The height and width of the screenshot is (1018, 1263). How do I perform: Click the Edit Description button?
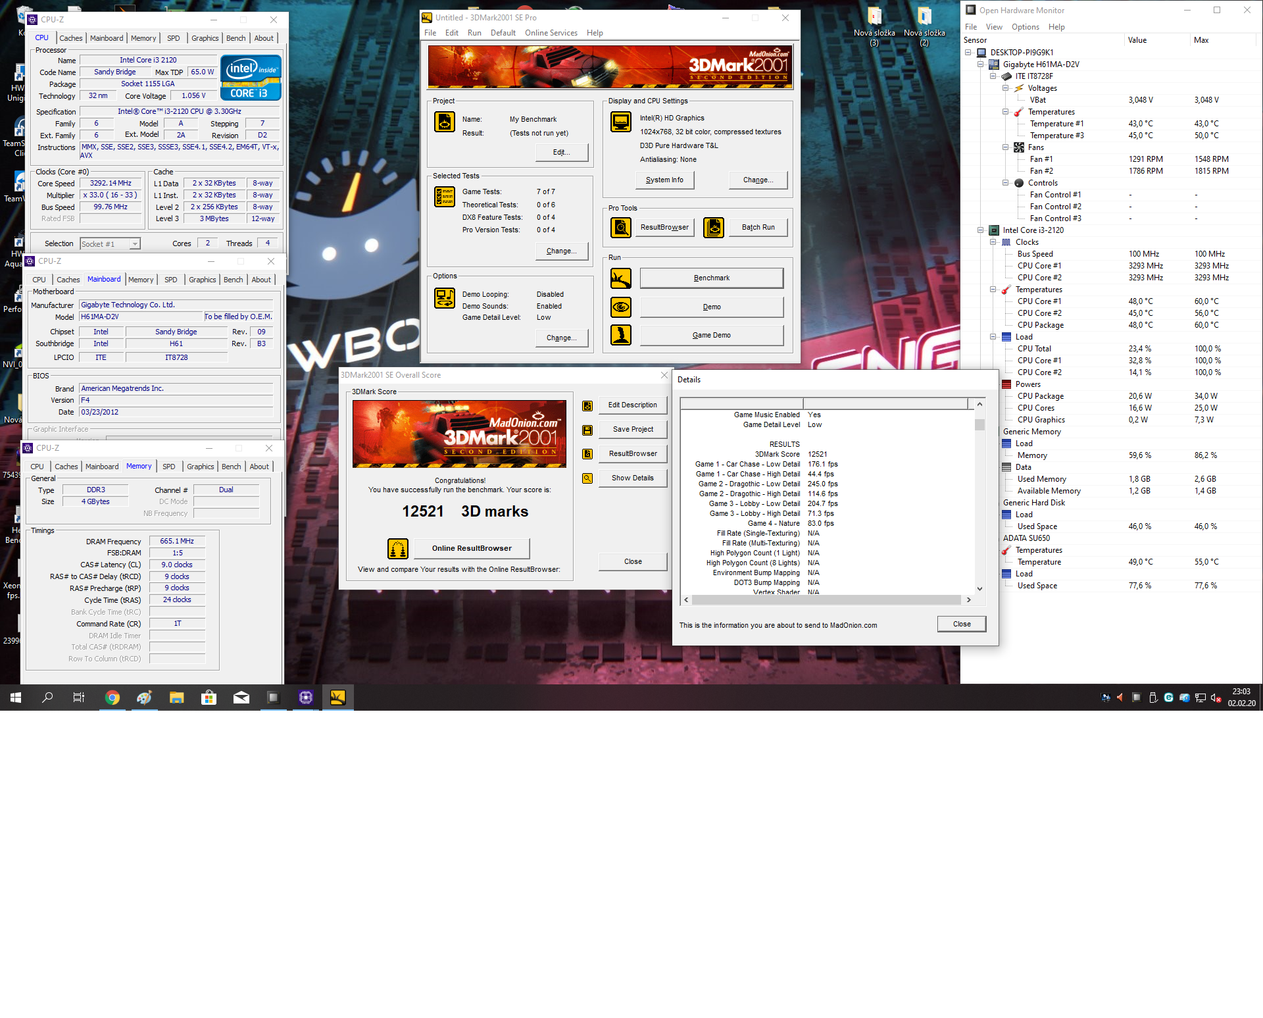633,405
